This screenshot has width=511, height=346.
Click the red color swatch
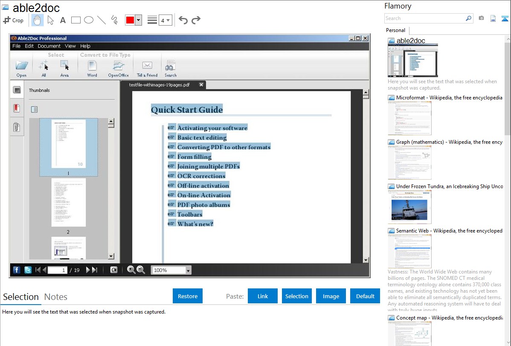click(x=130, y=20)
